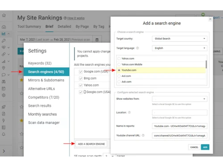Open Competitors (7/20) settings section

click(44, 98)
